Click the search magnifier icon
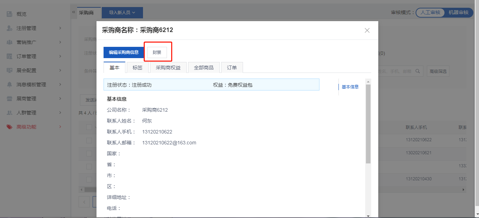Image resolution: width=479 pixels, height=218 pixels. [x=418, y=71]
